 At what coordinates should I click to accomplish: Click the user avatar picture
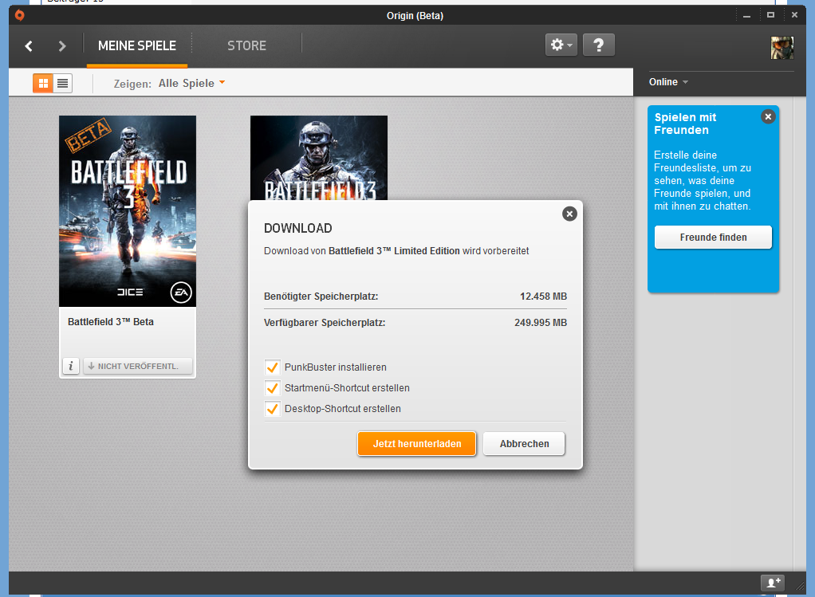pos(782,48)
